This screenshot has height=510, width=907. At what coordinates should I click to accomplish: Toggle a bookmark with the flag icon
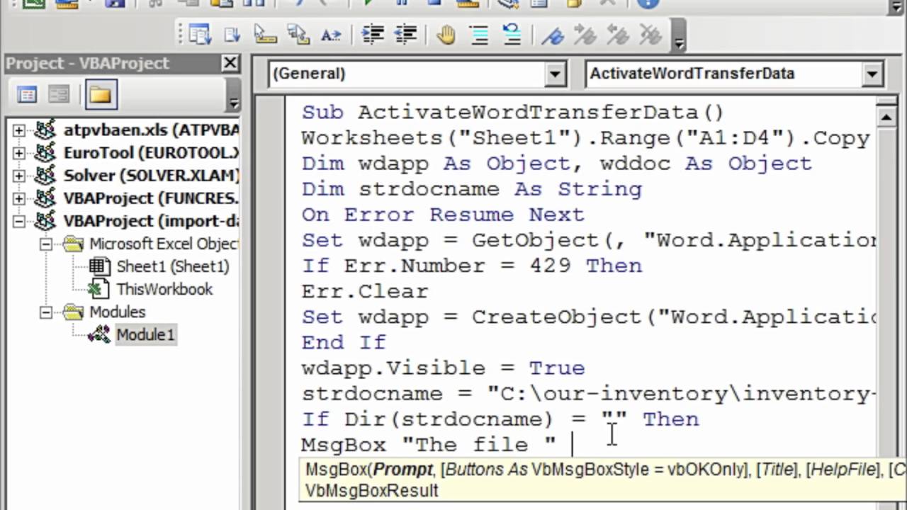coord(553,35)
